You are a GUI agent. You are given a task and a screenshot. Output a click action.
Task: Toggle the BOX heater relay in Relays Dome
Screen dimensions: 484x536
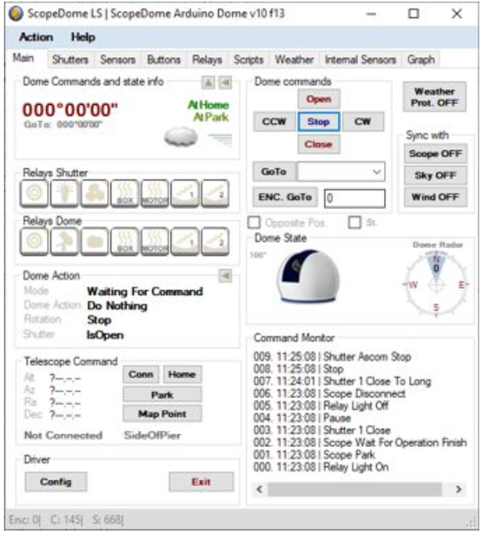124,241
